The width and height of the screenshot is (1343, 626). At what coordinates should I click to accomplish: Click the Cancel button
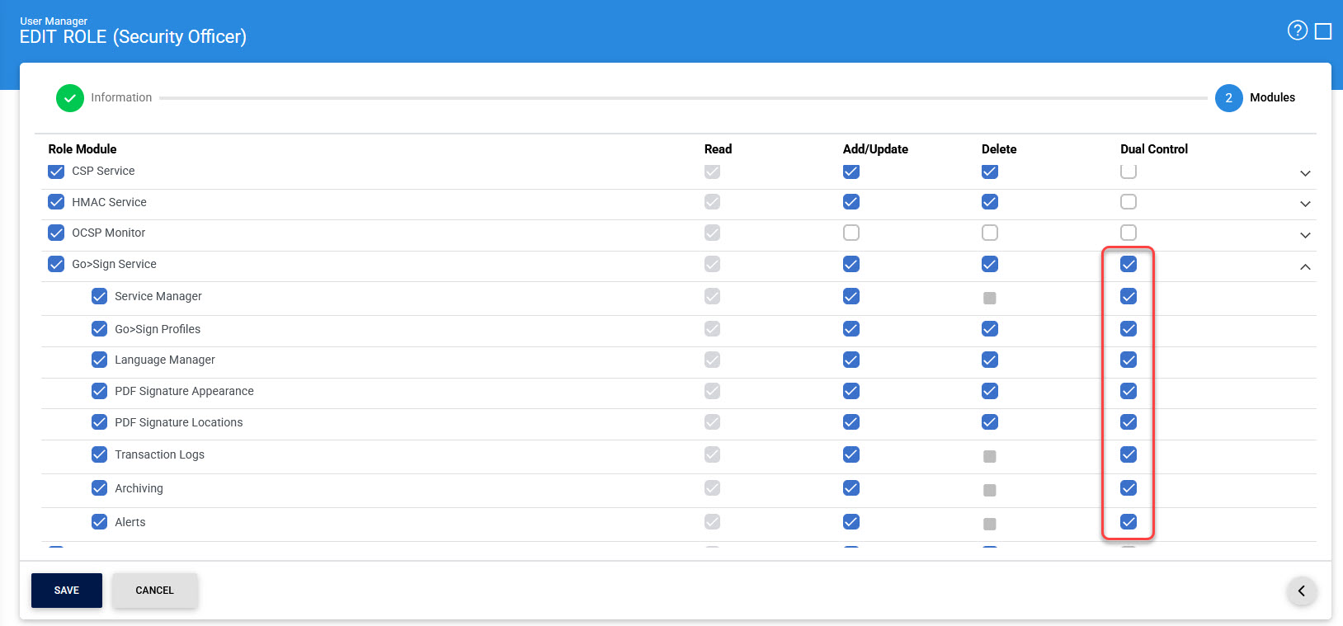click(154, 591)
